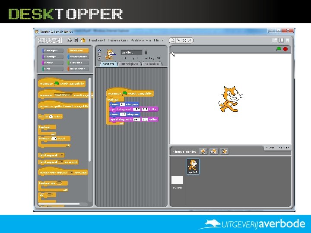Select the Geluid block category
The width and height of the screenshot is (311, 233).
click(x=53, y=63)
